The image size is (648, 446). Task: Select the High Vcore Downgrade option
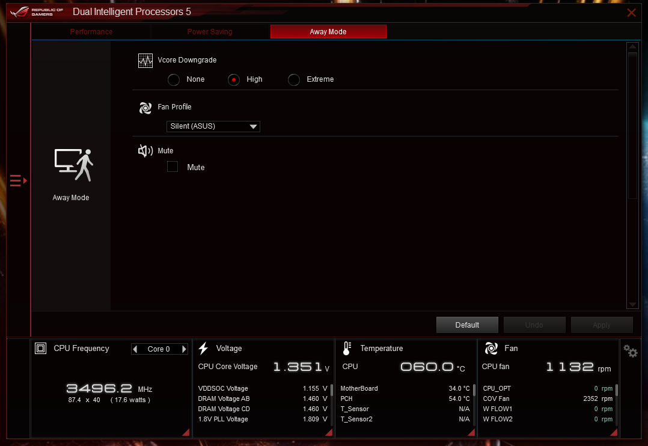click(x=233, y=79)
